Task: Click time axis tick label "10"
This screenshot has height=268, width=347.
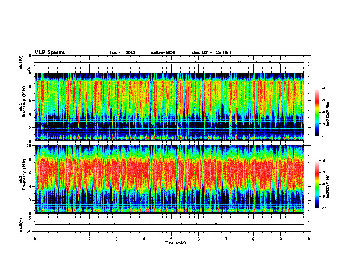Action: pos(308,239)
